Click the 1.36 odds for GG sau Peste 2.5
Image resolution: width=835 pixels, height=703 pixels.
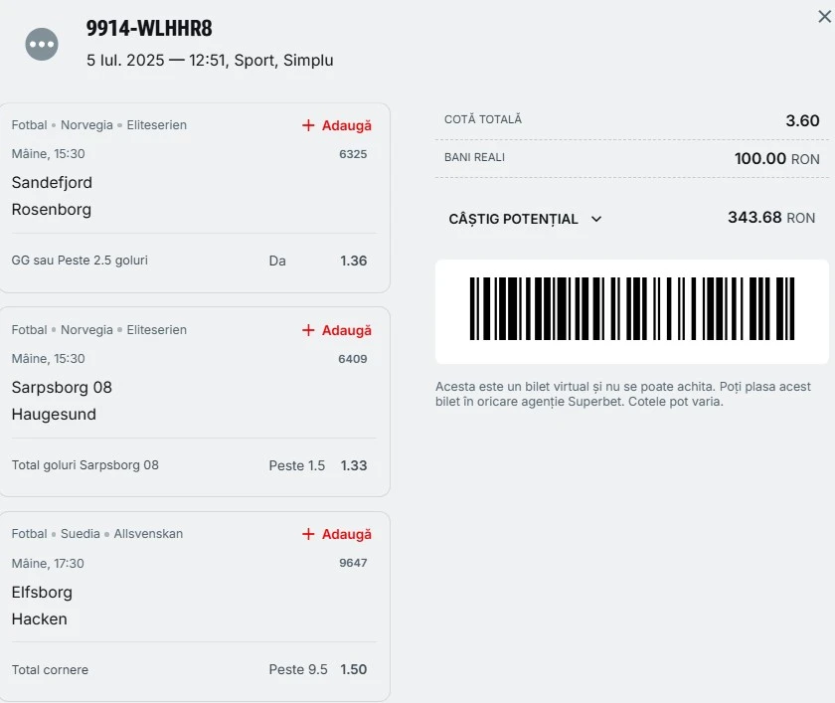(x=354, y=261)
